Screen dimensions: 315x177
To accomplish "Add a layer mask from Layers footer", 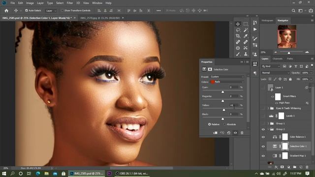I will point(282,167).
